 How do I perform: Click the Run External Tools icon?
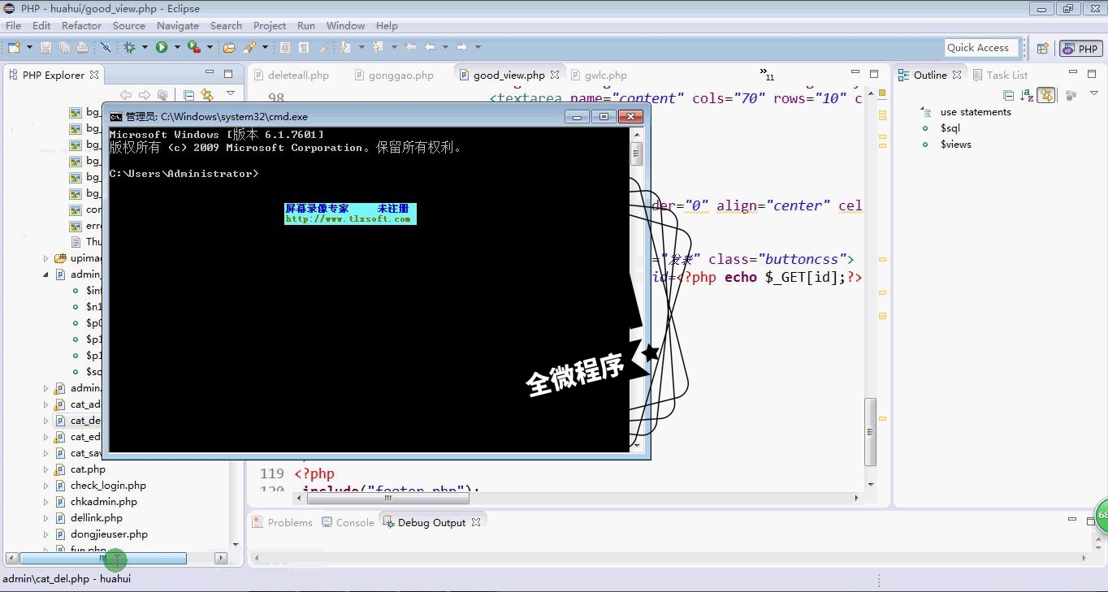coord(194,48)
